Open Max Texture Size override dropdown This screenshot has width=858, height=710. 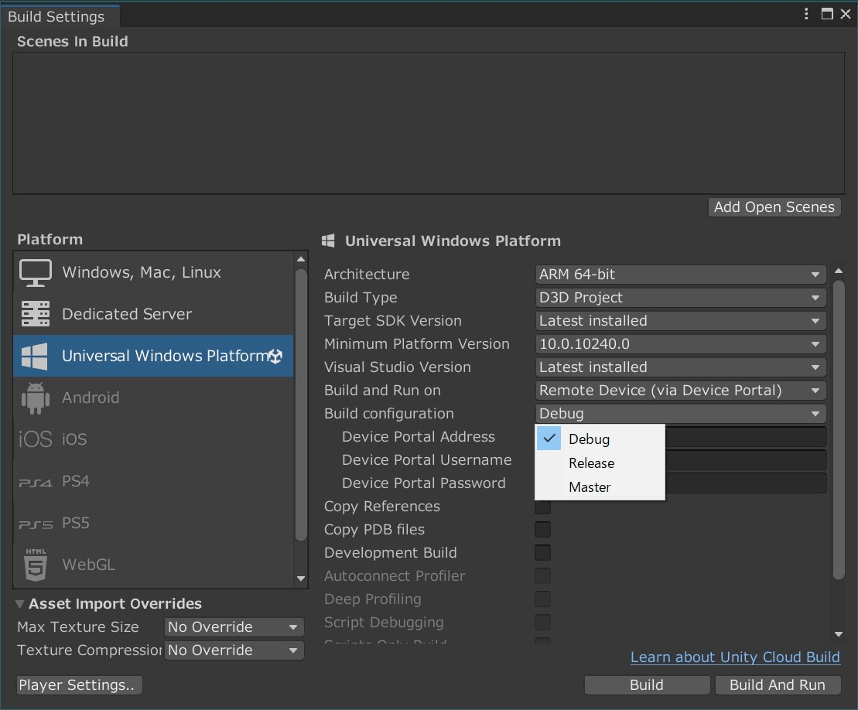[234, 626]
